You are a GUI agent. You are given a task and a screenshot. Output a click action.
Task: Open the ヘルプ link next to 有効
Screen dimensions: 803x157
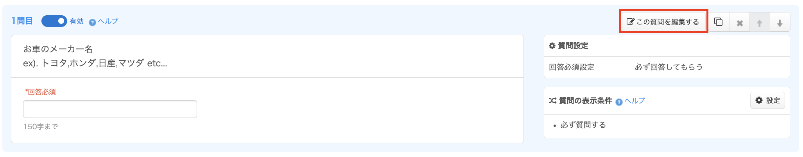[x=108, y=21]
